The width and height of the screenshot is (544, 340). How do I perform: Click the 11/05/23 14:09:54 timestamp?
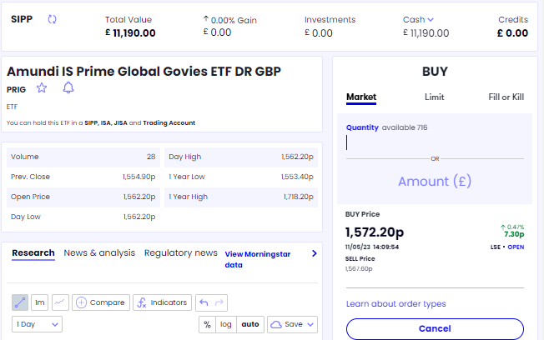click(372, 247)
